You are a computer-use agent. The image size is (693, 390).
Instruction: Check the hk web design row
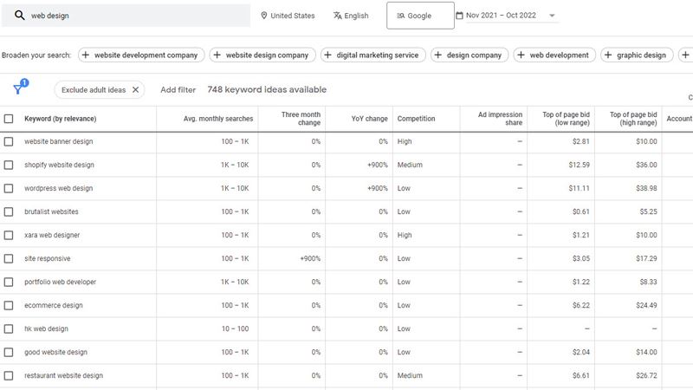click(9, 329)
